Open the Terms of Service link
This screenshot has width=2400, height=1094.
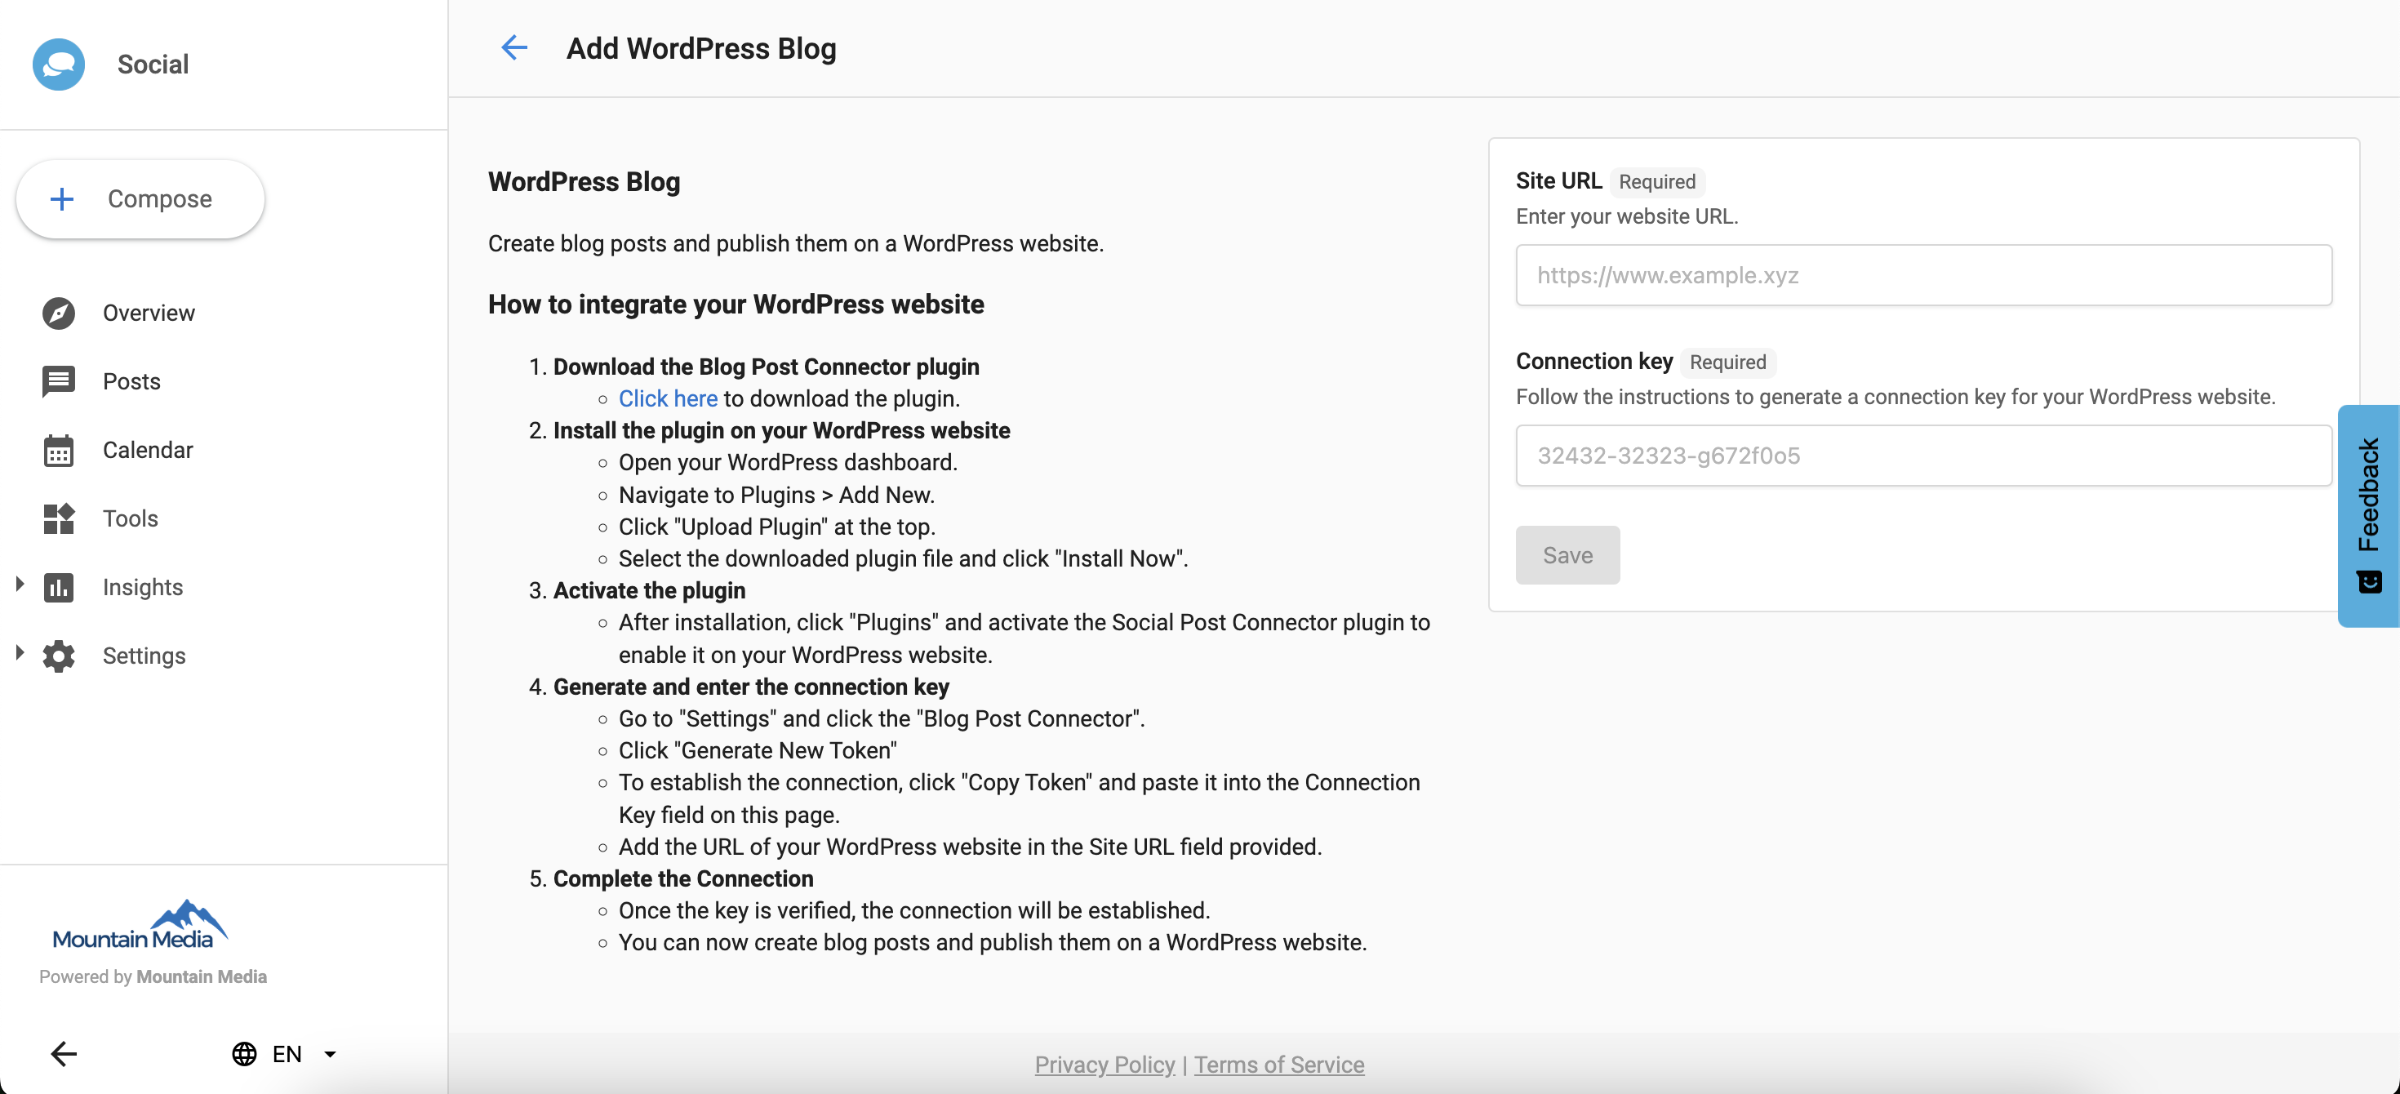tap(1279, 1064)
